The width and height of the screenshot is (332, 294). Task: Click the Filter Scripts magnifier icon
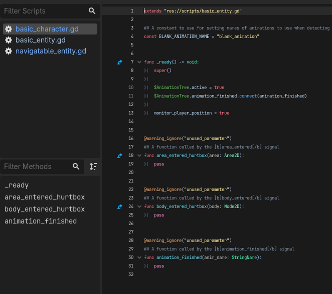coord(92,11)
